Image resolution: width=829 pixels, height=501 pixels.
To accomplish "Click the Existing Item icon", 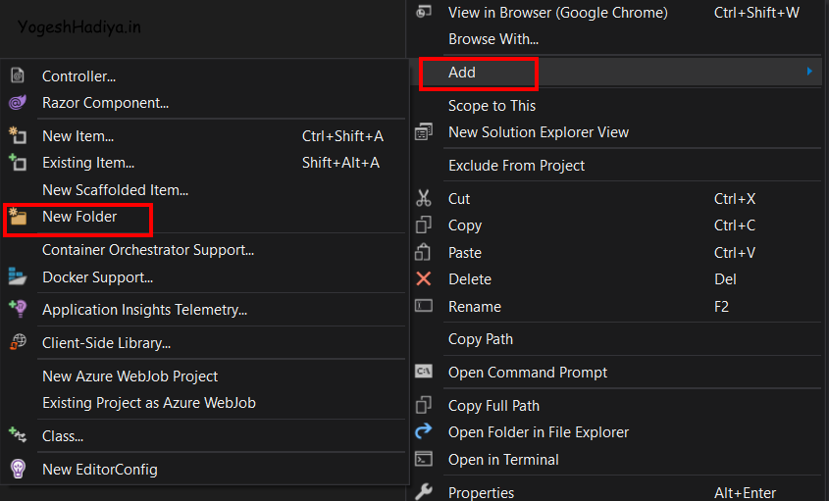I will point(18,163).
